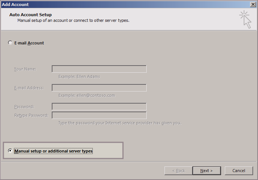Focus the Your Name text field
The height and width of the screenshot is (180, 258).
99,69
